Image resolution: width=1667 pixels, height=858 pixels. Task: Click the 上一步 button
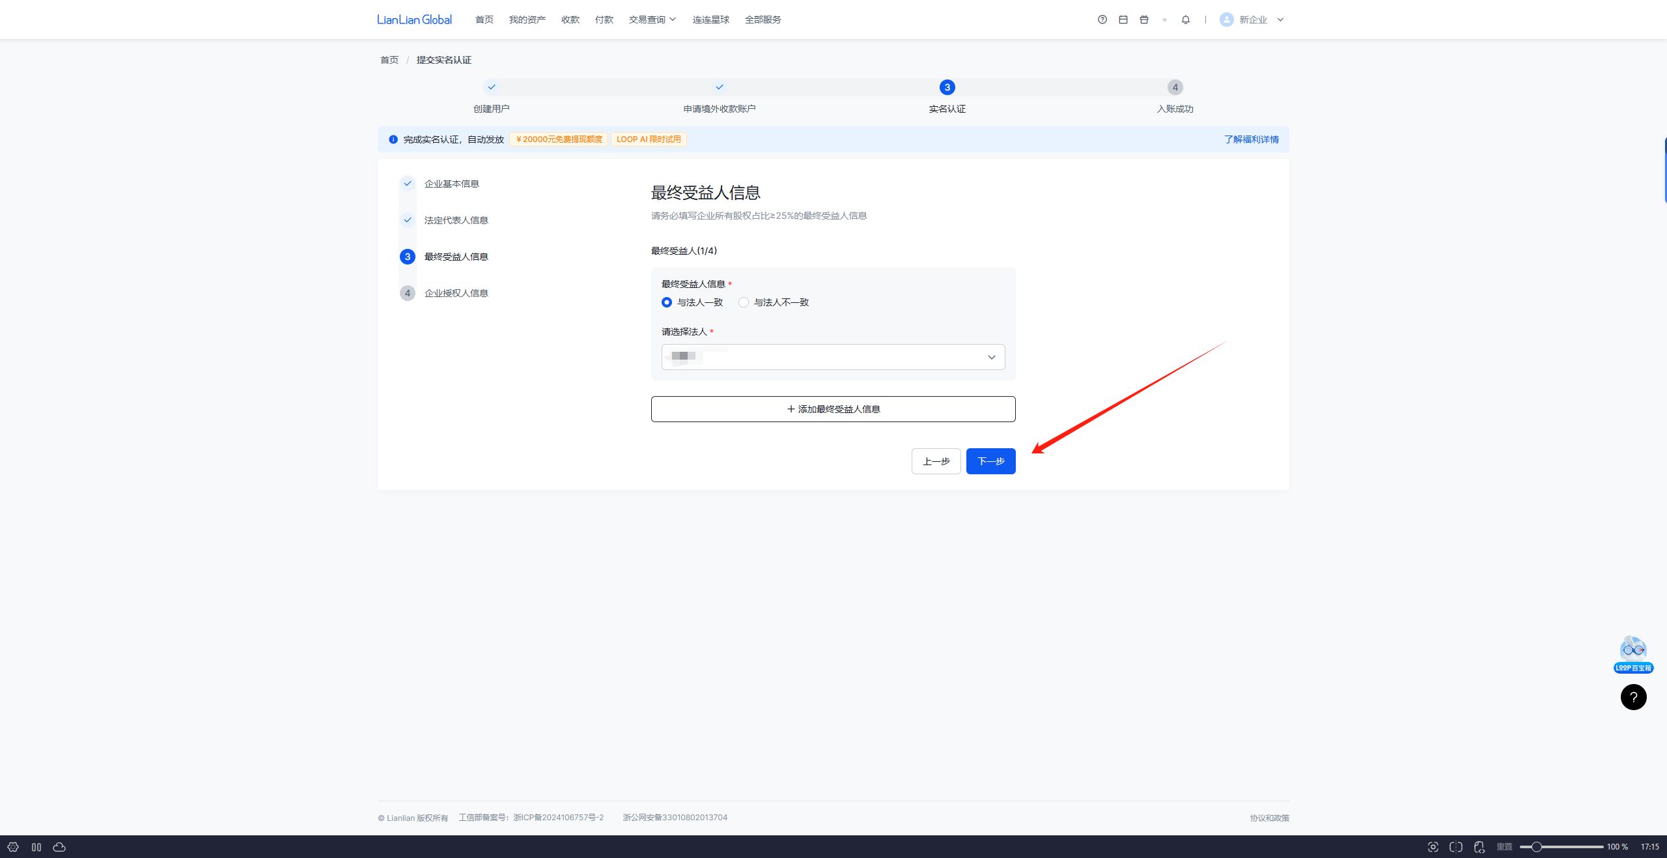(936, 461)
